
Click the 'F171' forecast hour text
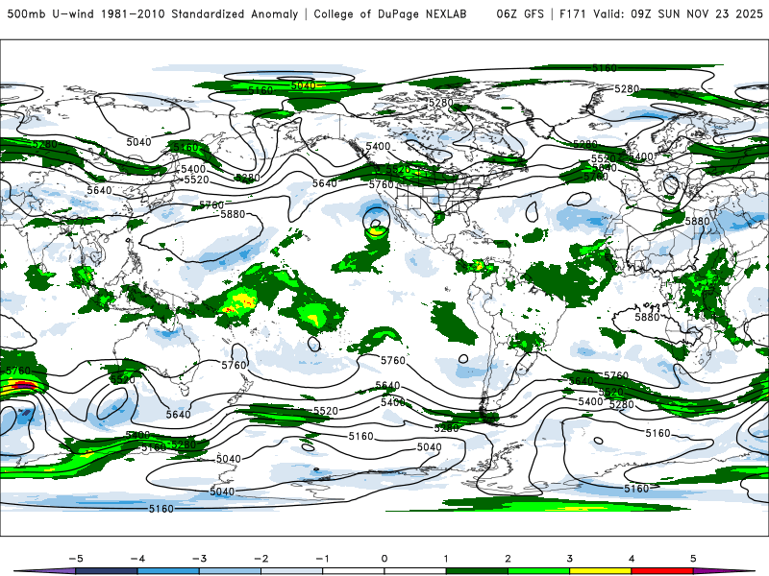point(572,14)
